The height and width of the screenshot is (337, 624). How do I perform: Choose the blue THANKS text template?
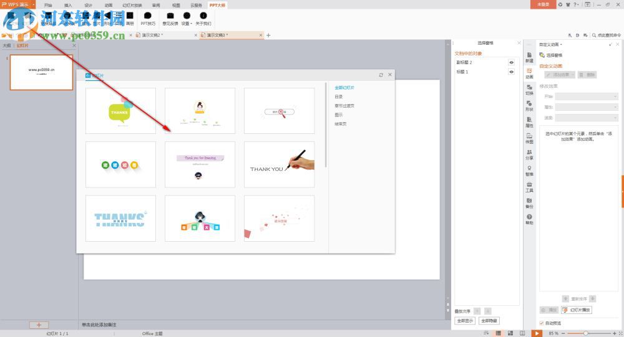tap(120, 218)
